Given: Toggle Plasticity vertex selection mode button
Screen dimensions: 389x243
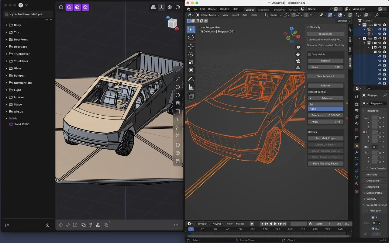Looking at the screenshot, I should (x=61, y=7).
